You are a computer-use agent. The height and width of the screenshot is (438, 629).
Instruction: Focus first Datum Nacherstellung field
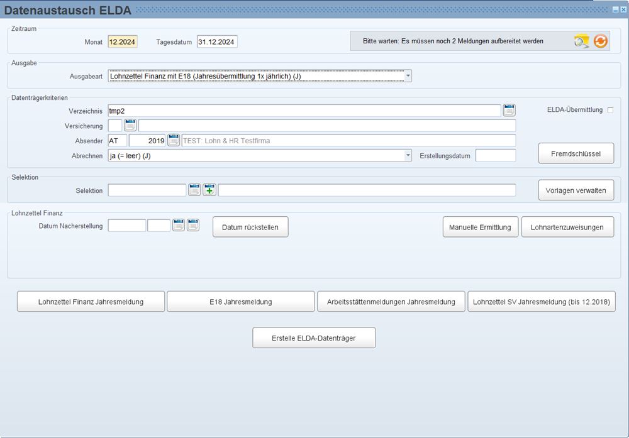(x=127, y=225)
